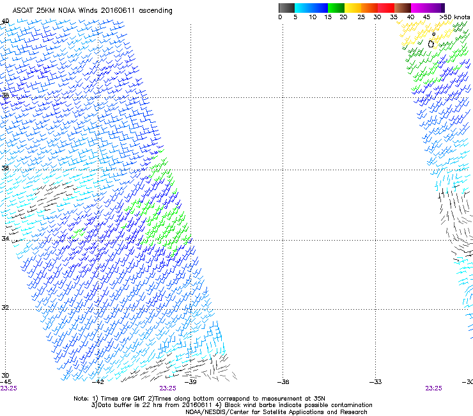This screenshot has width=473, height=416.
Task: Click the legend tick label '25'
Action: click(361, 17)
